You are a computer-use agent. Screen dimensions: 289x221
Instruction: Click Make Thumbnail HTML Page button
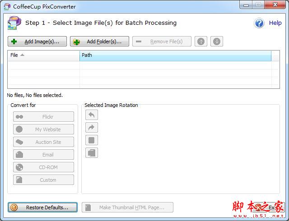point(127,207)
